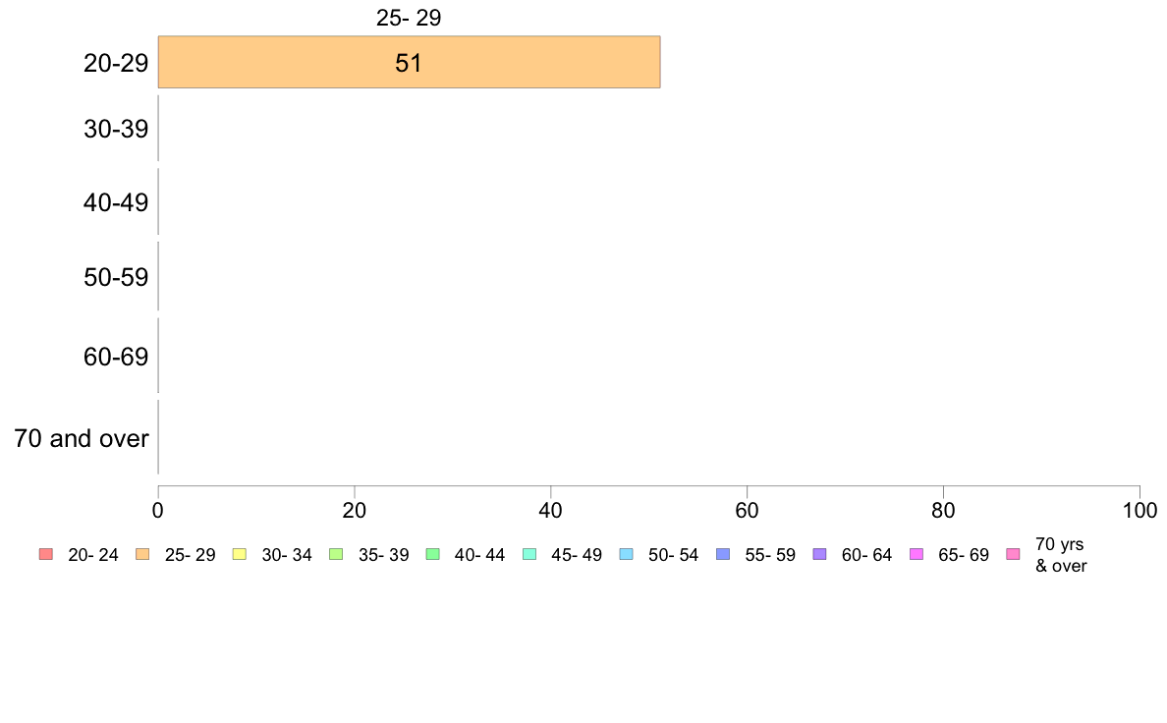Select the 30- 34 legend swatch
The width and height of the screenshot is (1167, 723).
[x=240, y=554]
